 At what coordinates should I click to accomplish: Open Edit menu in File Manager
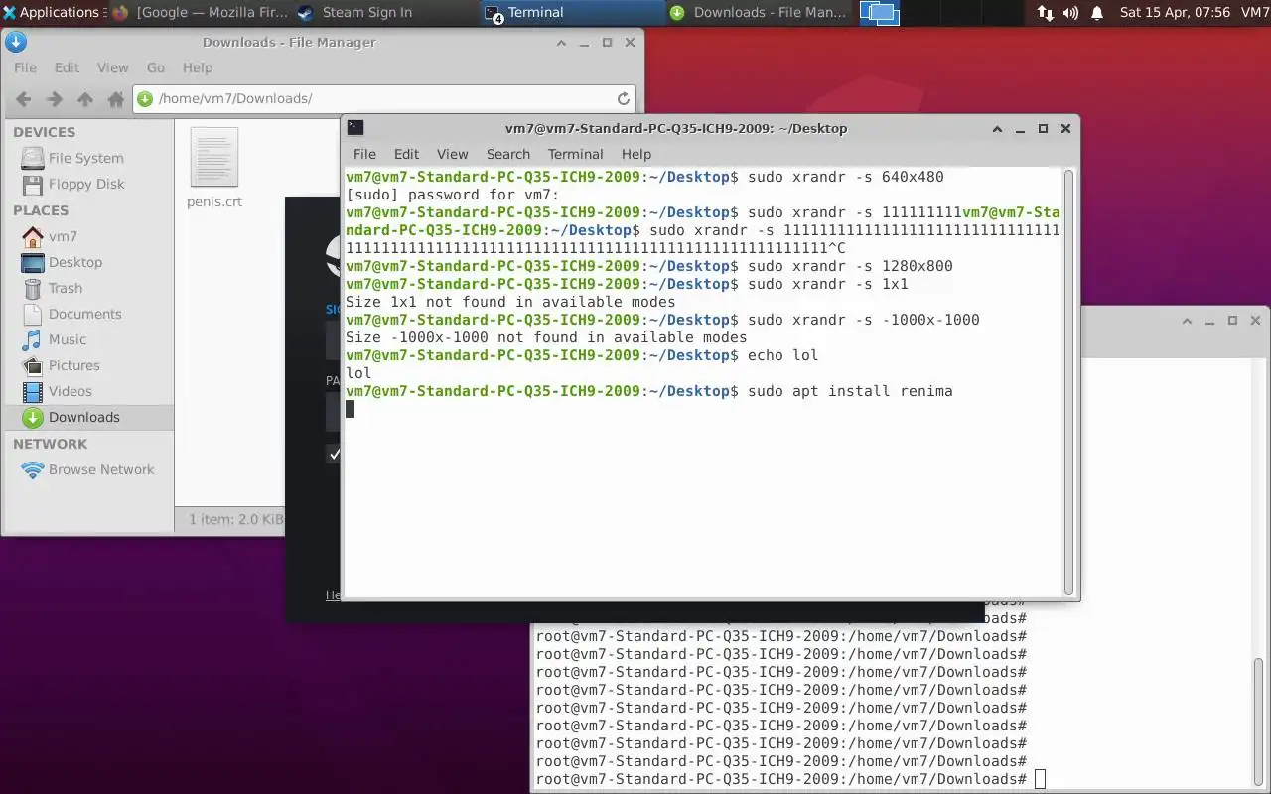point(67,67)
